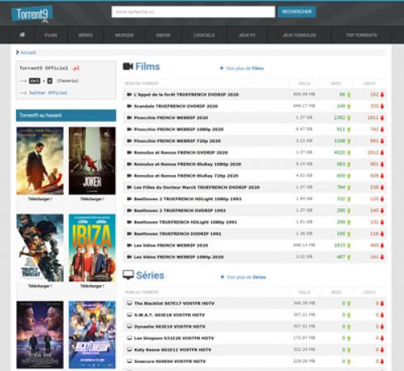The width and height of the screenshot is (404, 371).
Task: Open Pinocchio FRENCH WEBRIP 2020 torrent
Action: (171, 117)
